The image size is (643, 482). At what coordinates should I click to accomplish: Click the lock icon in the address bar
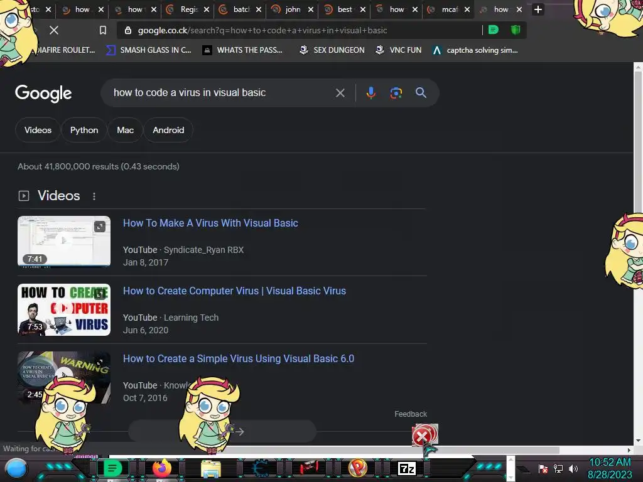128,30
